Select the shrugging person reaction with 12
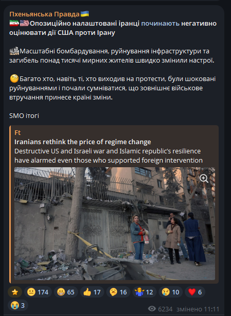Image resolution: width=231 pixels, height=316 pixels. [x=144, y=292]
